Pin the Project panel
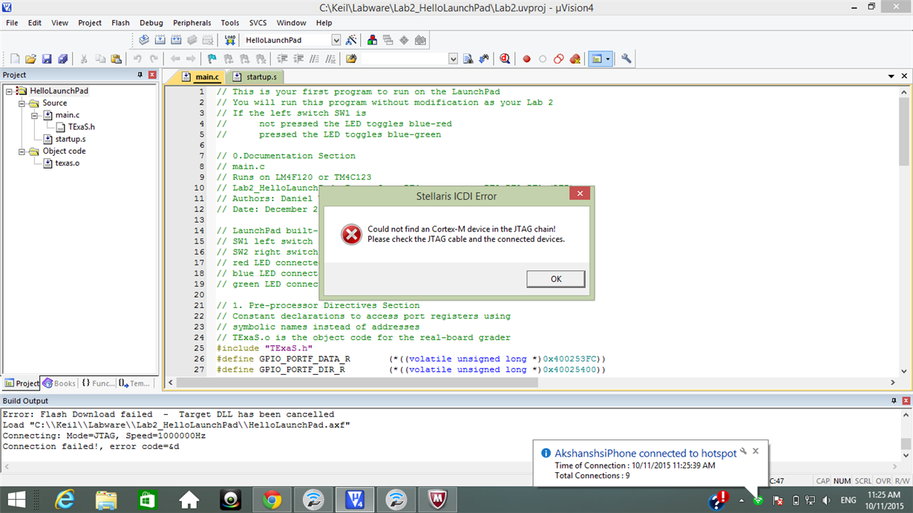This screenshot has height=513, width=913. [140, 75]
